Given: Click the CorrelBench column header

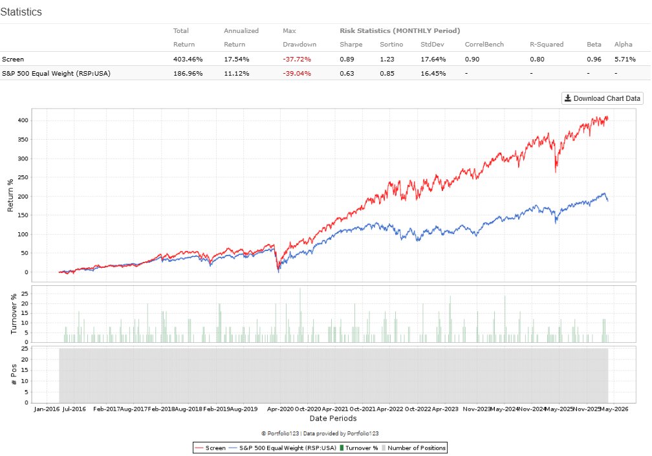Looking at the screenshot, I should click(x=484, y=45).
